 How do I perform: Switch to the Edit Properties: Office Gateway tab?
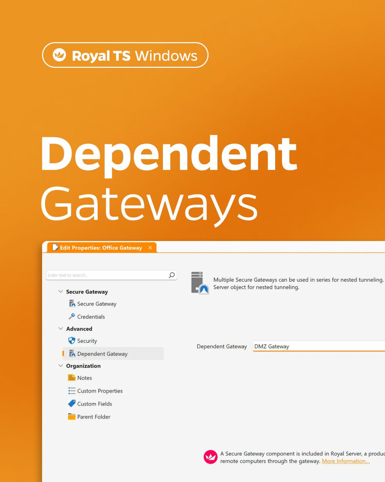pyautogui.click(x=101, y=248)
